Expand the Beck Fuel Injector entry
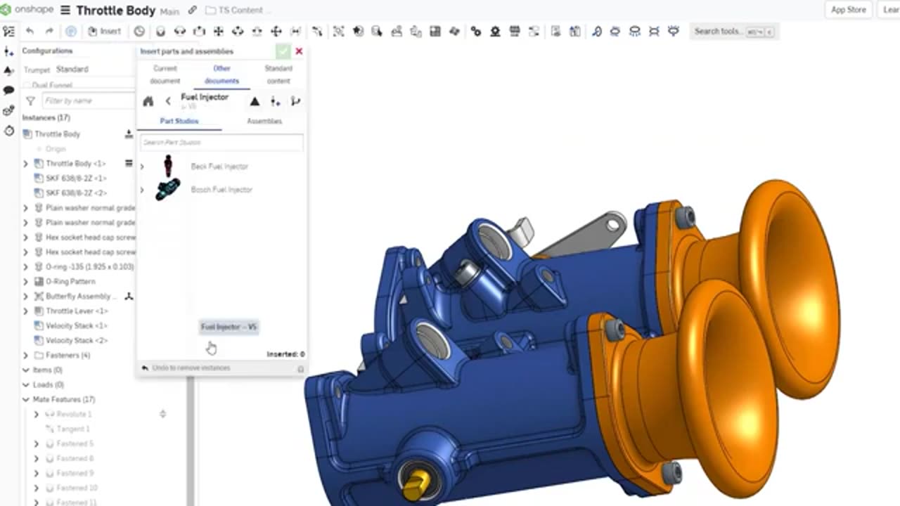 [x=142, y=167]
